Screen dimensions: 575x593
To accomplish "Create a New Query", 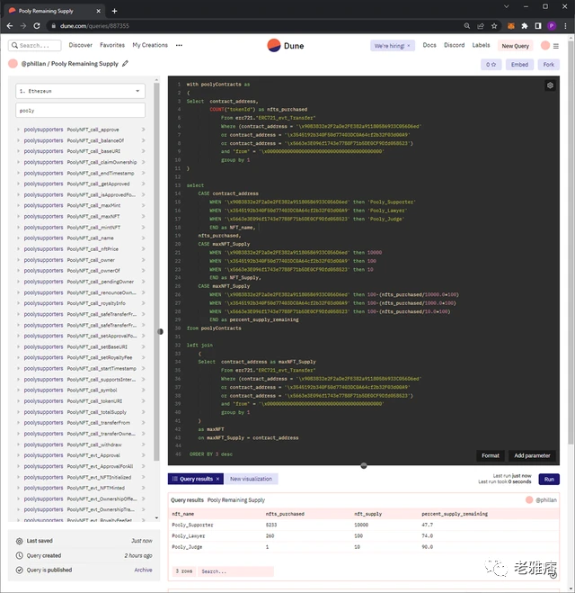I will tap(516, 46).
